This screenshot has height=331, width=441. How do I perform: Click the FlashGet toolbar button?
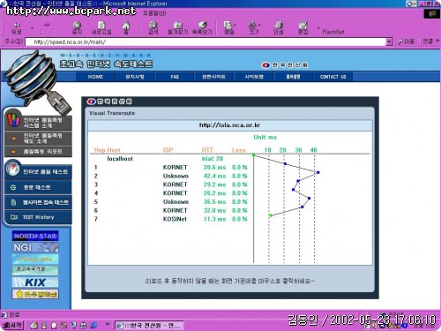pos(333,32)
